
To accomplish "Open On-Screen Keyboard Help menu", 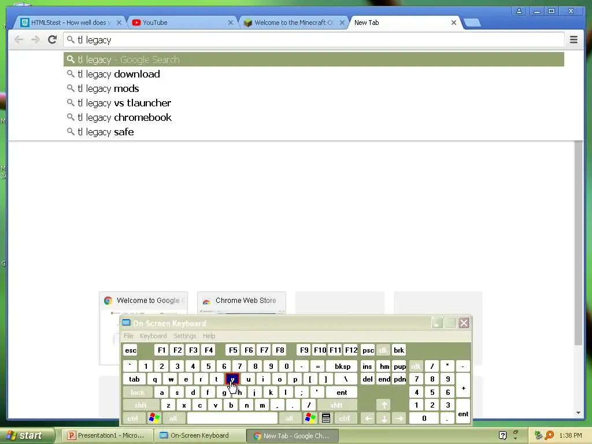I will [x=209, y=336].
